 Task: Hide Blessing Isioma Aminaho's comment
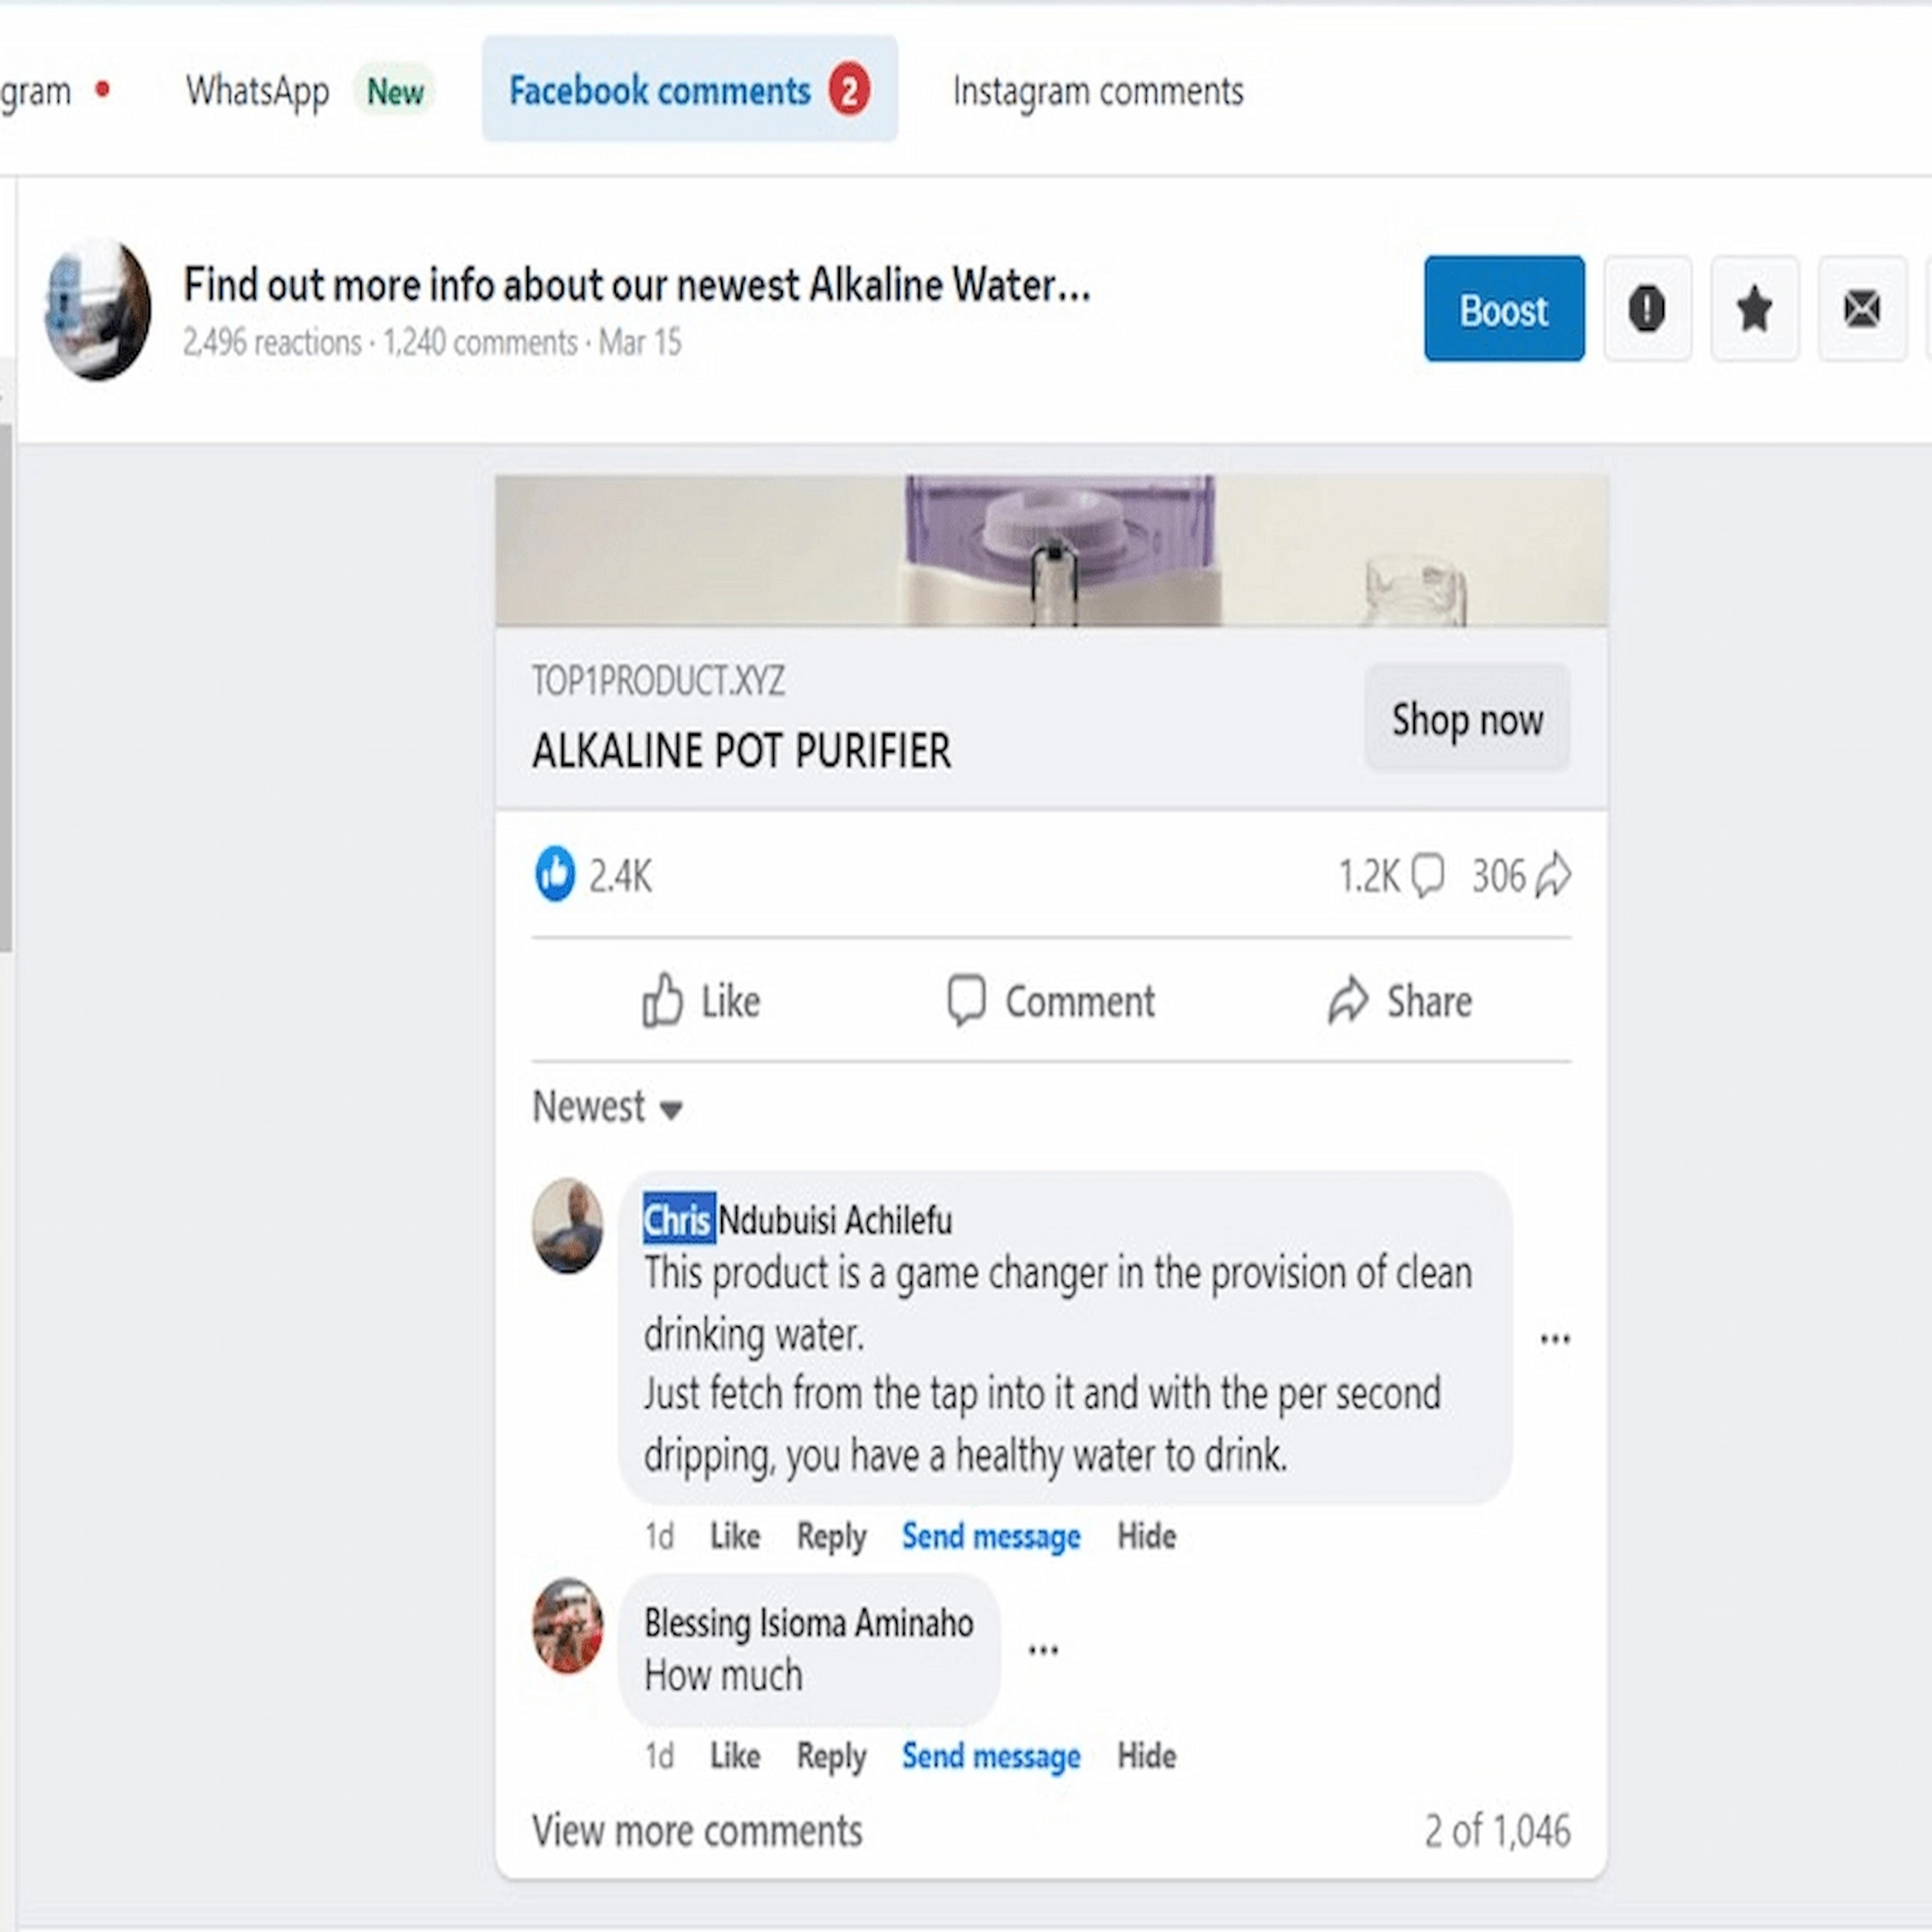pos(1146,1756)
